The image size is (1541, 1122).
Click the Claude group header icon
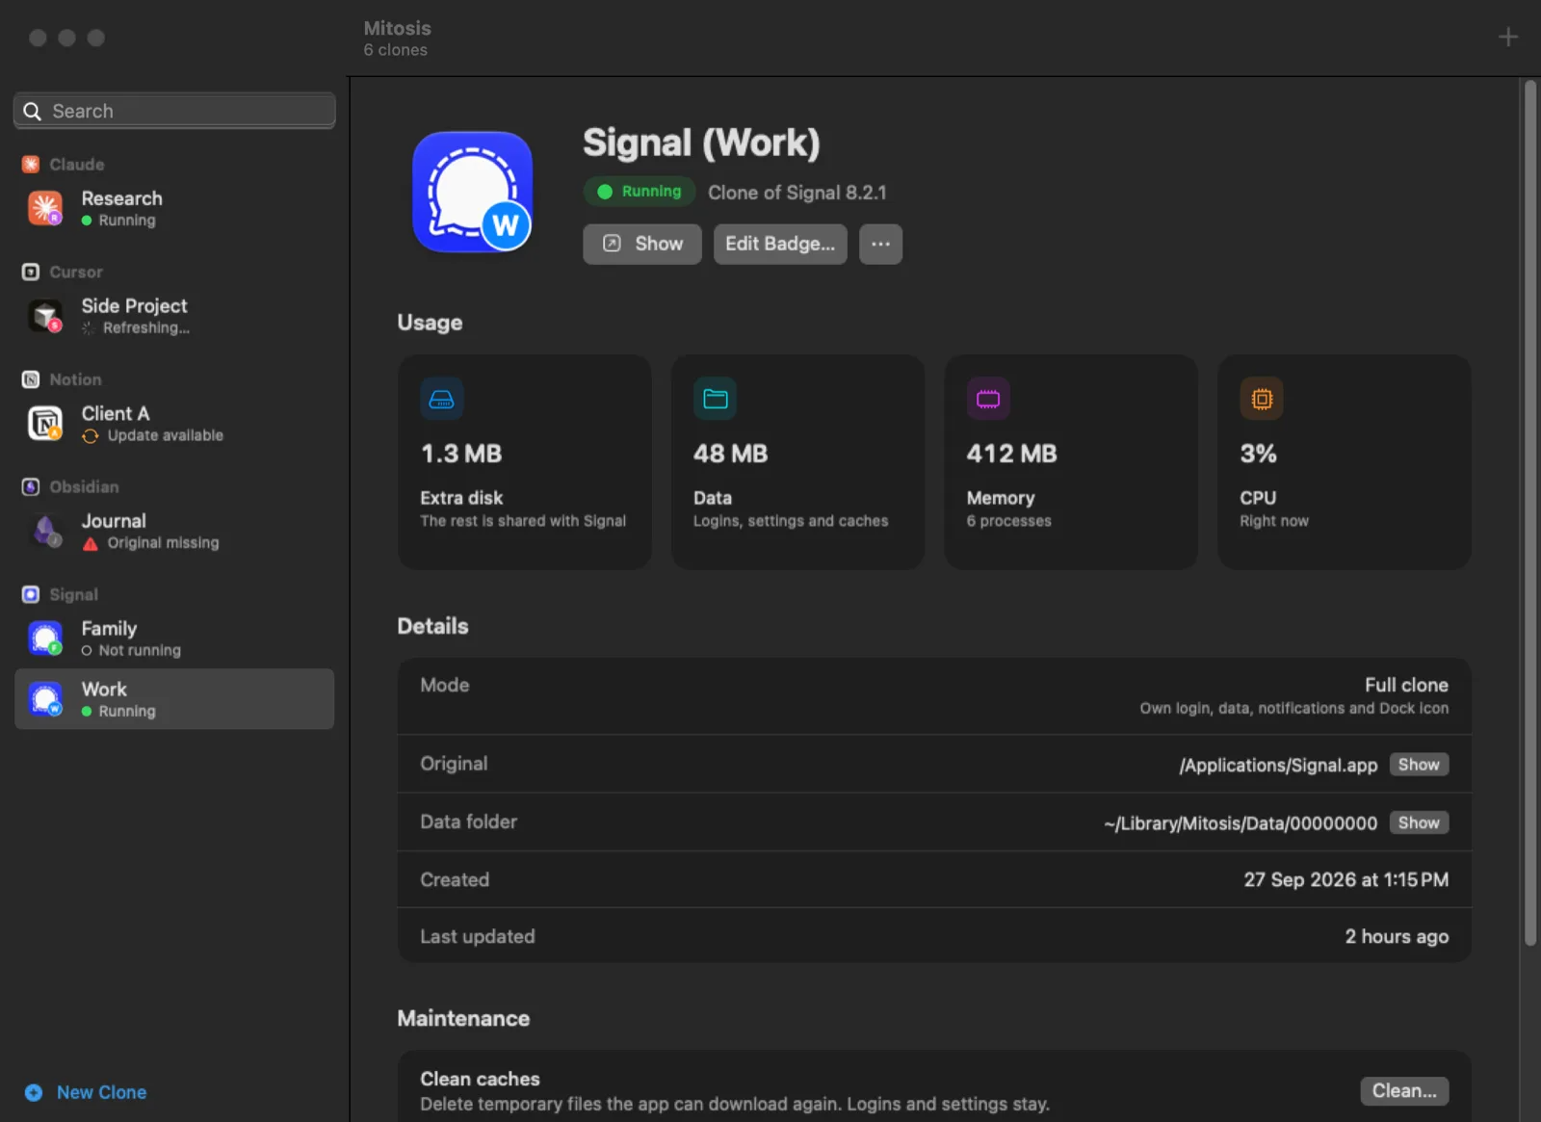tap(31, 165)
